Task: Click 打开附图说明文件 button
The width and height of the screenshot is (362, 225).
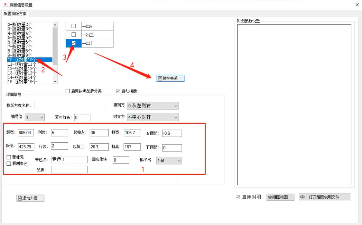Action: [324, 197]
